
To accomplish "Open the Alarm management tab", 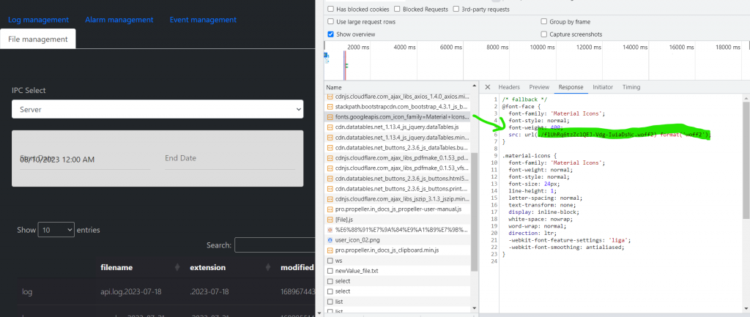I will pos(119,20).
